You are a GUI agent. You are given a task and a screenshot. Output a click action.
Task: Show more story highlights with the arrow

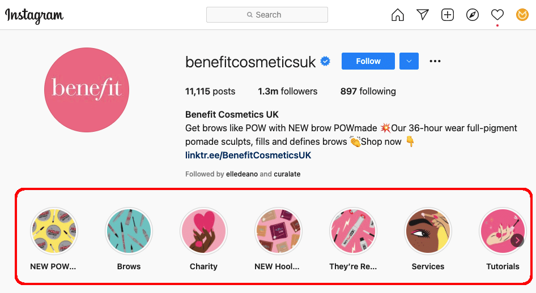click(x=517, y=240)
